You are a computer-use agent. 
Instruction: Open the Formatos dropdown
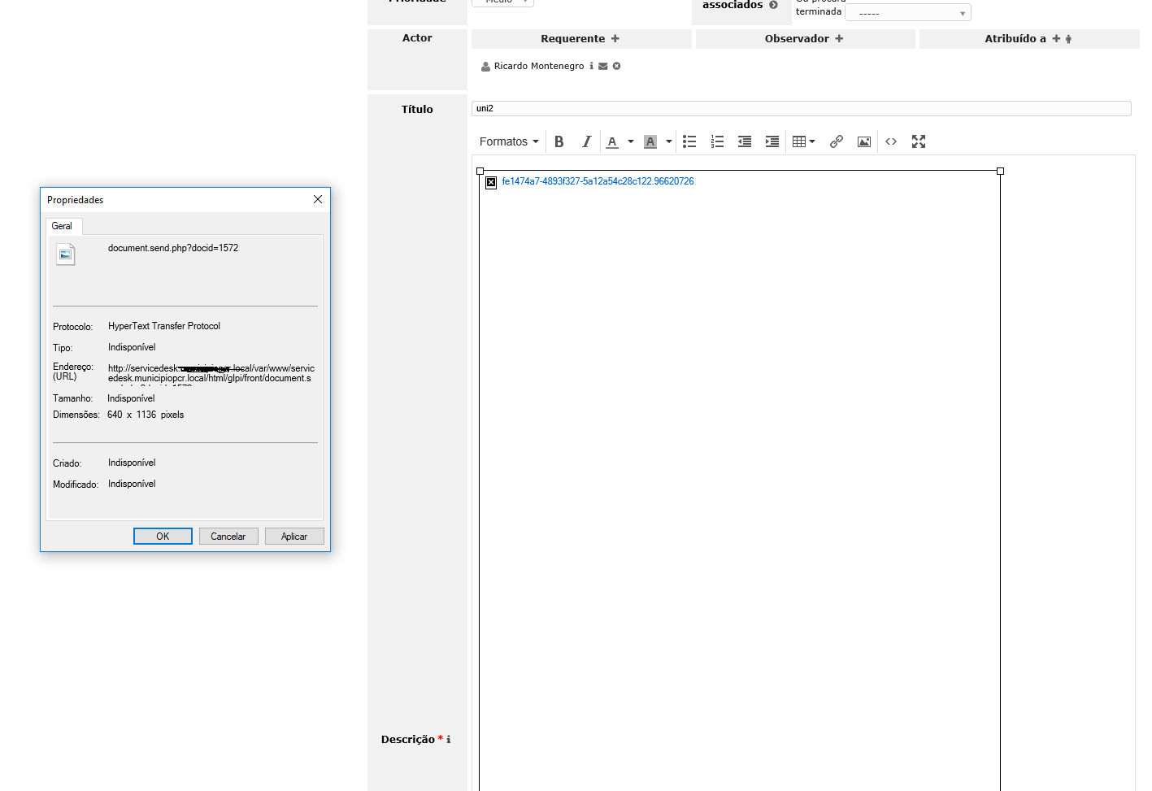pyautogui.click(x=508, y=141)
